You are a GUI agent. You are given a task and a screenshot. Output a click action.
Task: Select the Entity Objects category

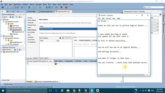(31, 20)
